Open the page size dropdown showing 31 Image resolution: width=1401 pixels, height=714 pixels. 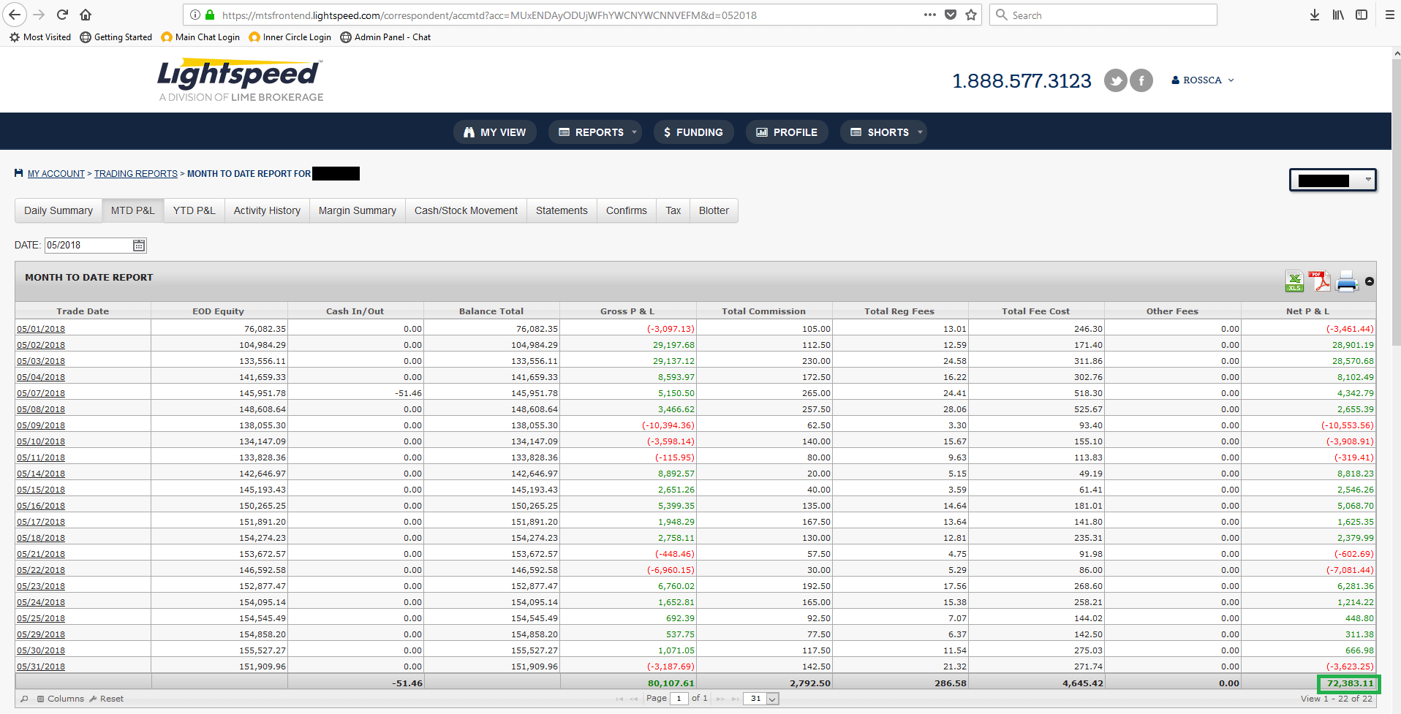[x=760, y=699]
